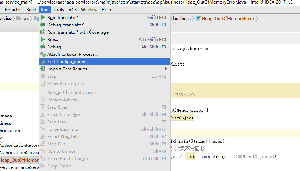Open the Window menu
Image resolution: width=300 pixels, height=171 pixels.
[89, 10]
